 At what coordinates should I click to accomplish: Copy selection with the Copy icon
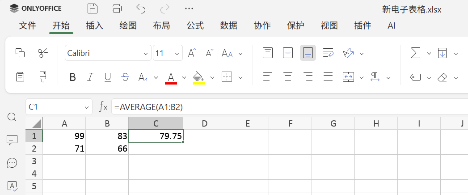click(x=20, y=53)
